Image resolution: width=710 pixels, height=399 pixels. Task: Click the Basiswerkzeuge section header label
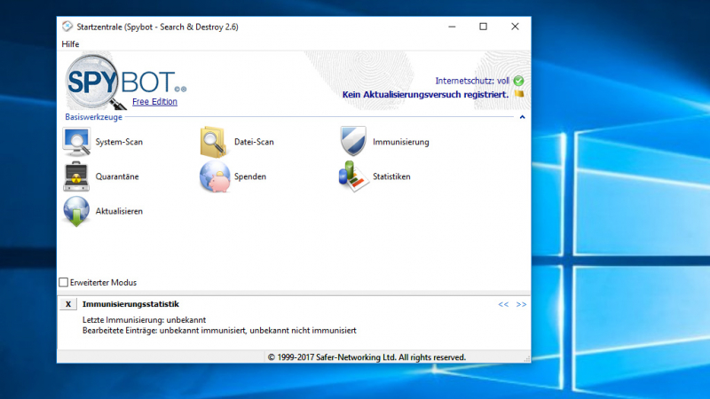coord(93,117)
